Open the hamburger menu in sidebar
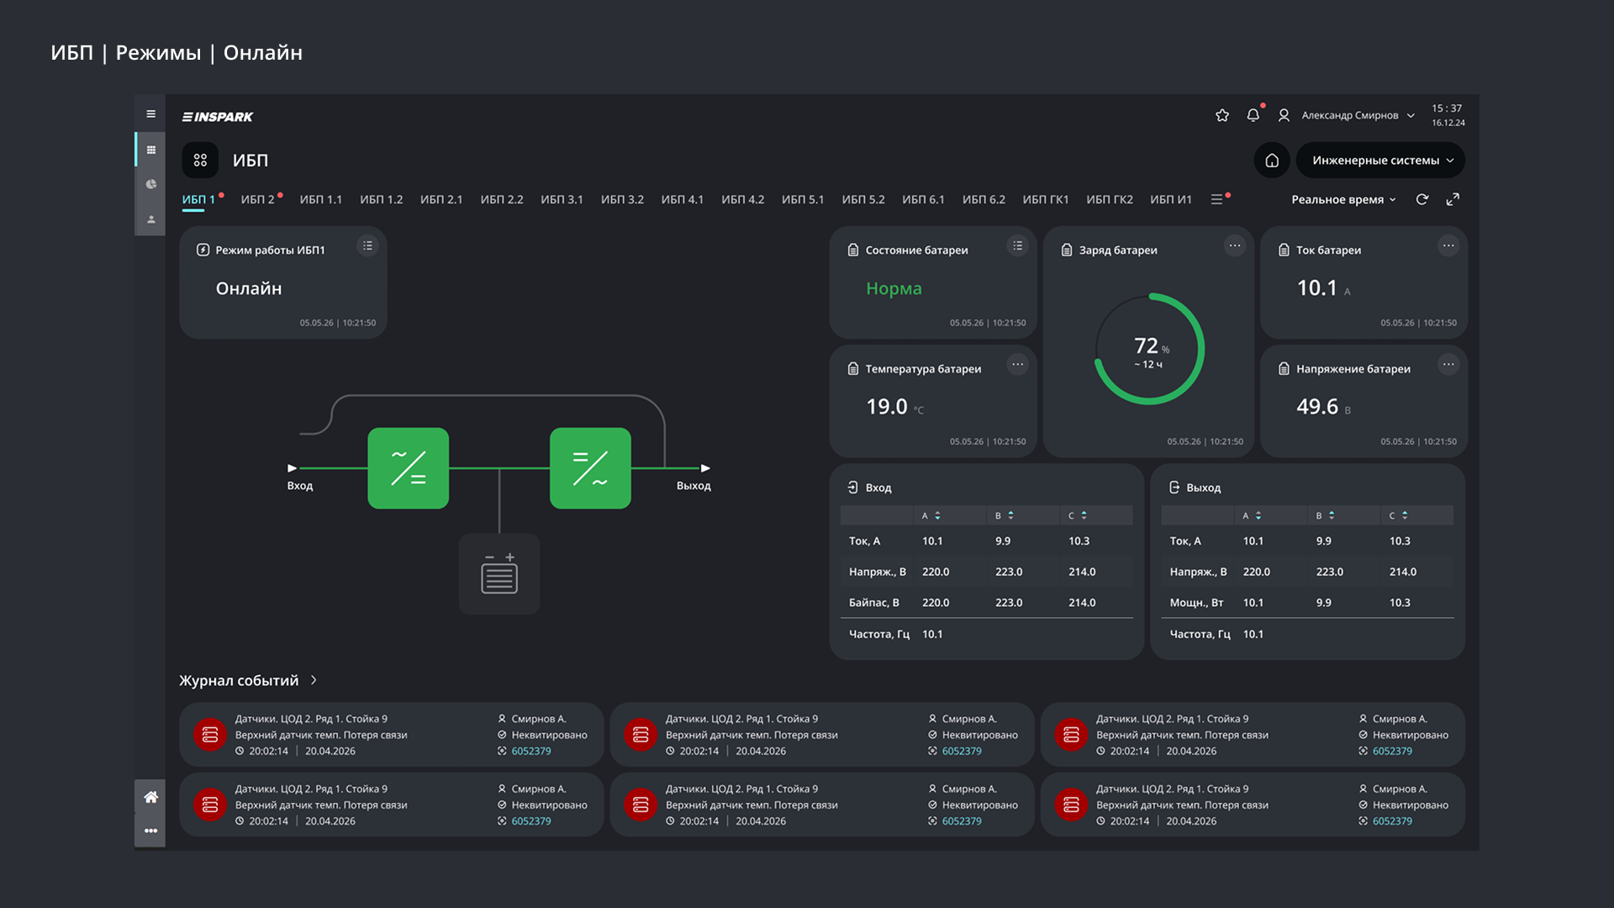The image size is (1614, 908). point(150,114)
